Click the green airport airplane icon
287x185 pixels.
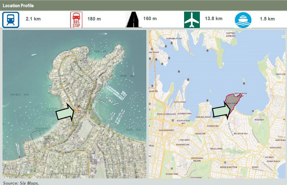(192, 20)
